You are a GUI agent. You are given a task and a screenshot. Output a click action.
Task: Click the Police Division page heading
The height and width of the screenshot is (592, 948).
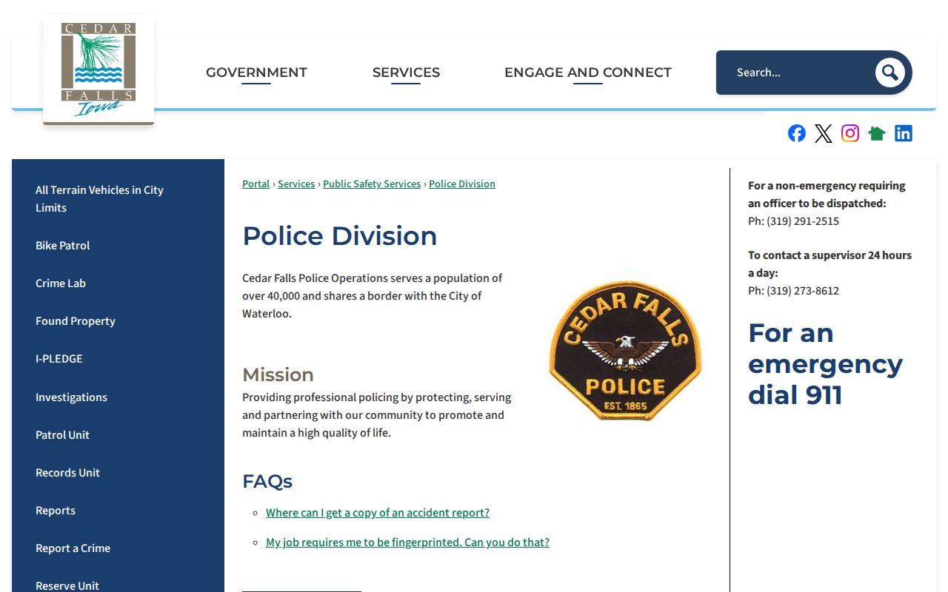[340, 236]
